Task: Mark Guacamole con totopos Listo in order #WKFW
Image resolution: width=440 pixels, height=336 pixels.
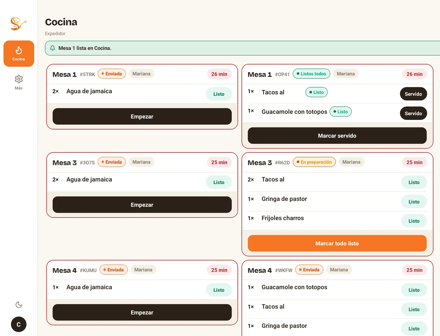Action: coord(414,290)
